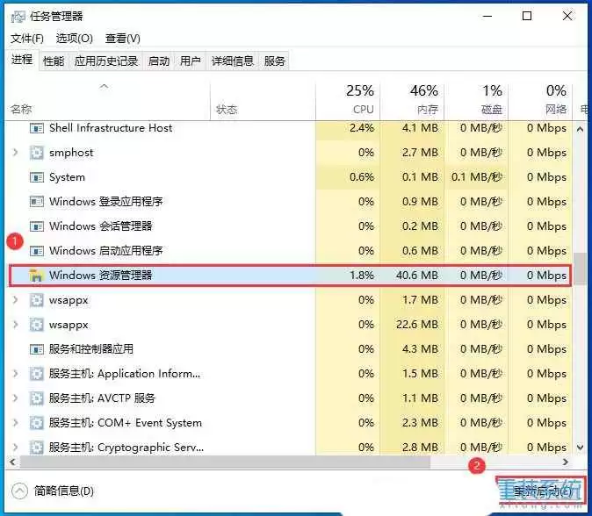Sort by the 网络 column header
Image resolution: width=592 pixels, height=516 pixels.
click(540, 99)
